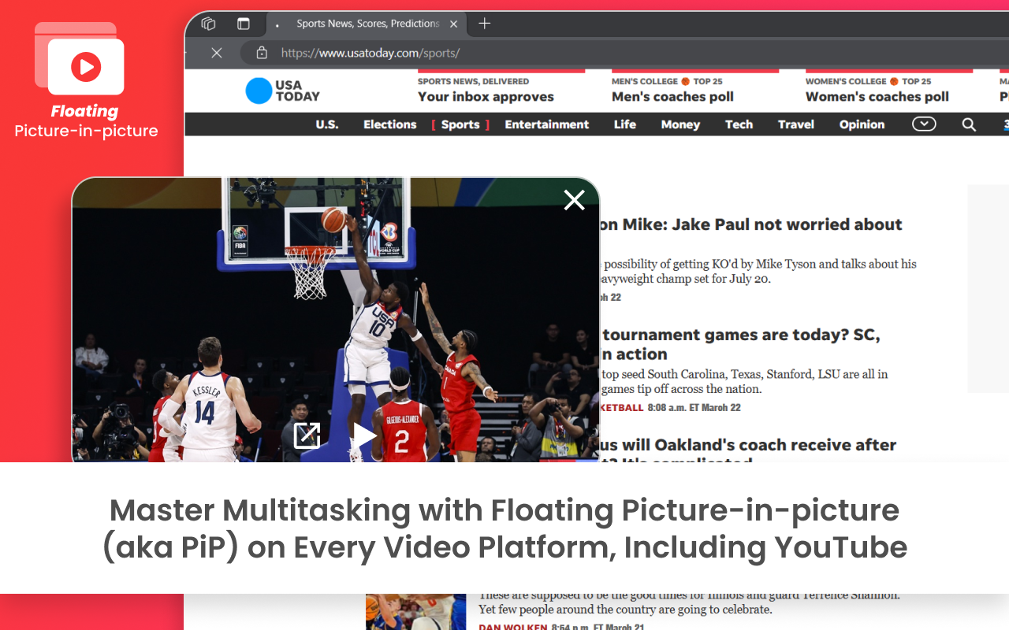Click the pop-out icon on video player

coord(307,435)
